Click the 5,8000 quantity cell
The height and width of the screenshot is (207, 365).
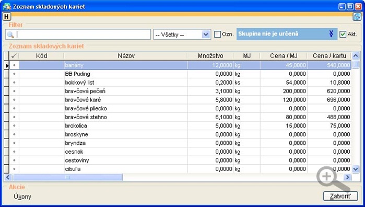[210, 99]
